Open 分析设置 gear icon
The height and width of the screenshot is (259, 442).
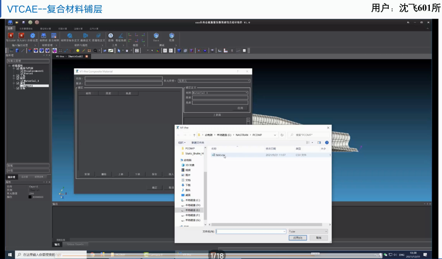(33, 36)
